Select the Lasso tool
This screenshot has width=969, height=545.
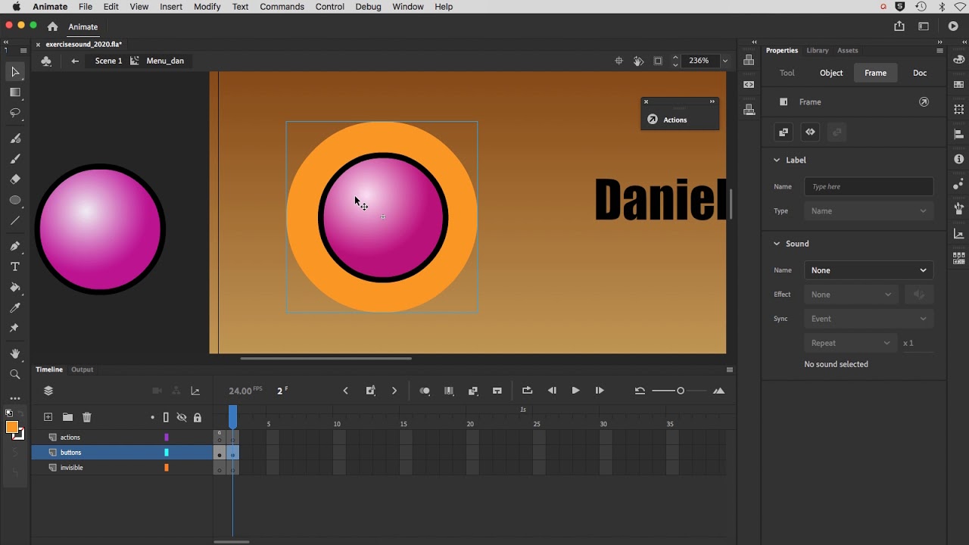pos(15,113)
